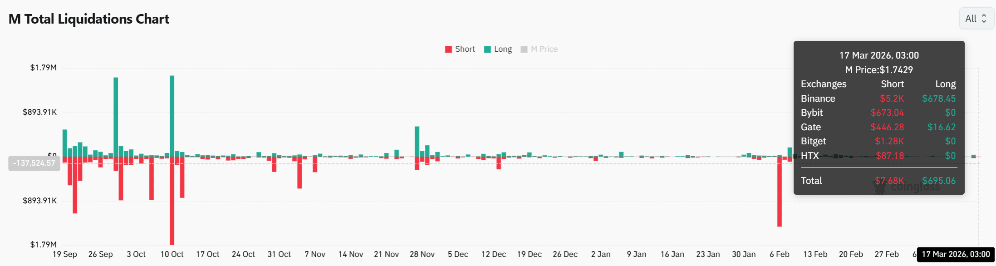Toggle the Long series legend label

(x=503, y=49)
